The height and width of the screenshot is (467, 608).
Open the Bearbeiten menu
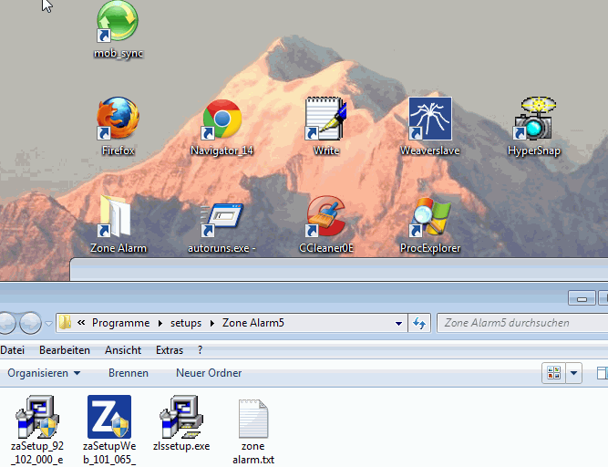coord(65,350)
